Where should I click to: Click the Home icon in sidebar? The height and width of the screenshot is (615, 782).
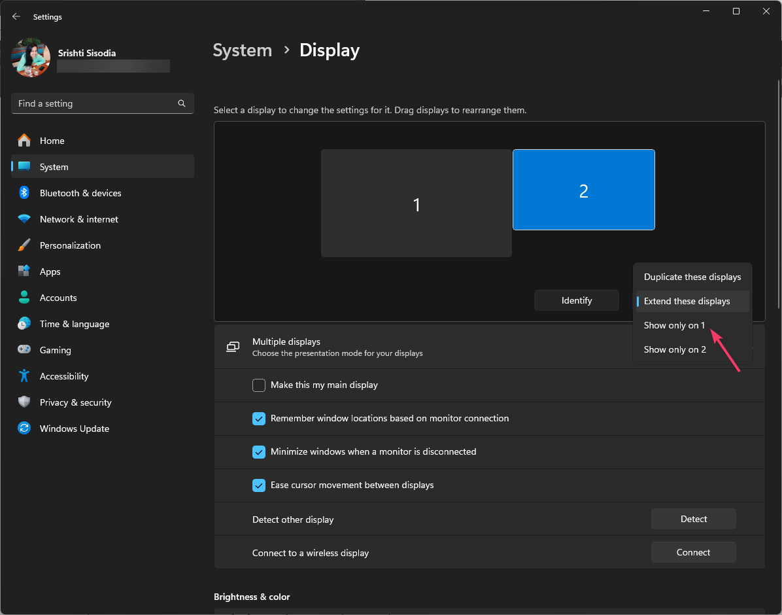click(24, 141)
